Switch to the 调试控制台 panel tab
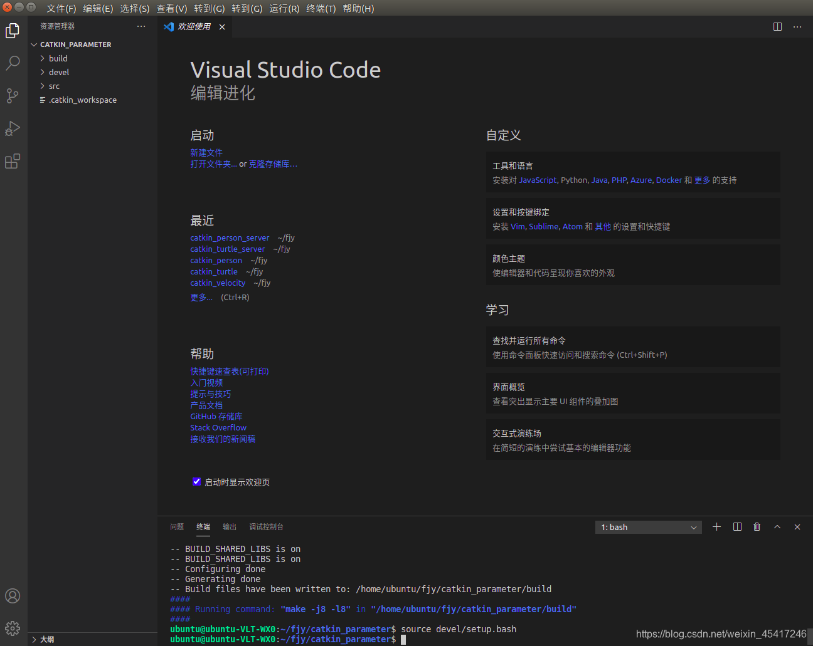This screenshot has width=813, height=646. coord(266,527)
